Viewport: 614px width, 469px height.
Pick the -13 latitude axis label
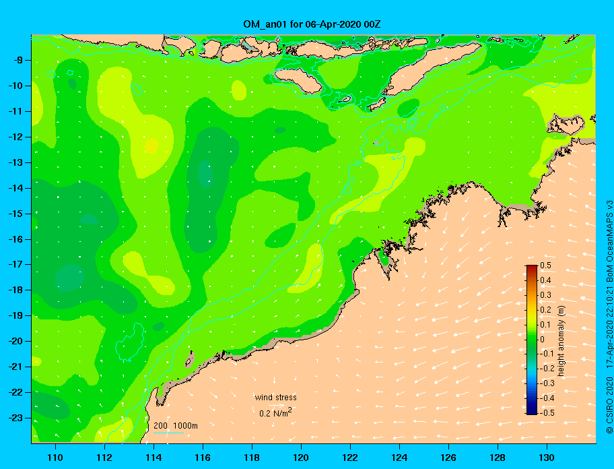coord(15,162)
